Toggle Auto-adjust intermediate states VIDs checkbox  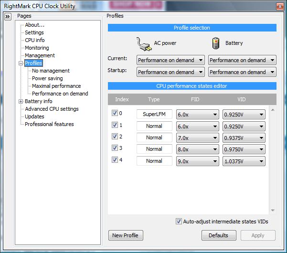pyautogui.click(x=179, y=221)
